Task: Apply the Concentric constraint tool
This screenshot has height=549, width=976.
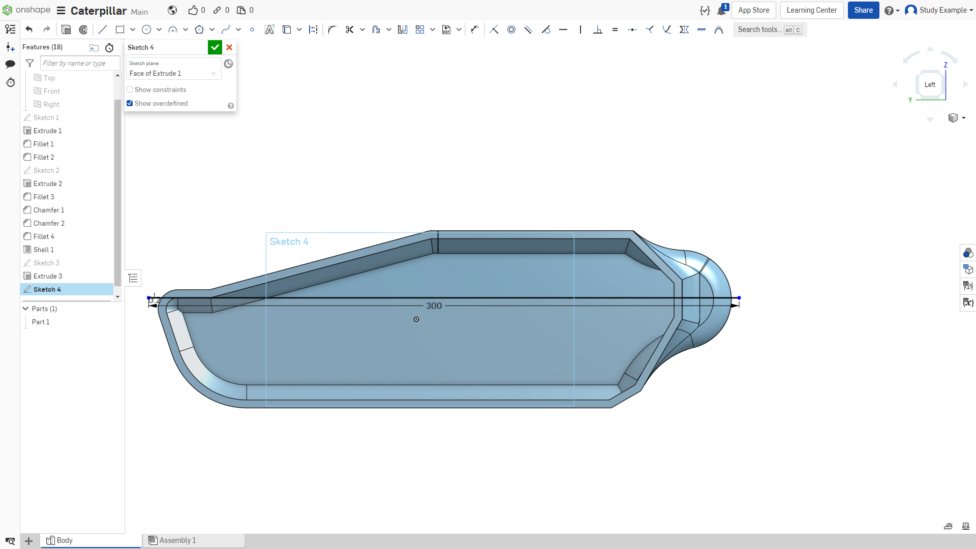Action: [x=511, y=29]
